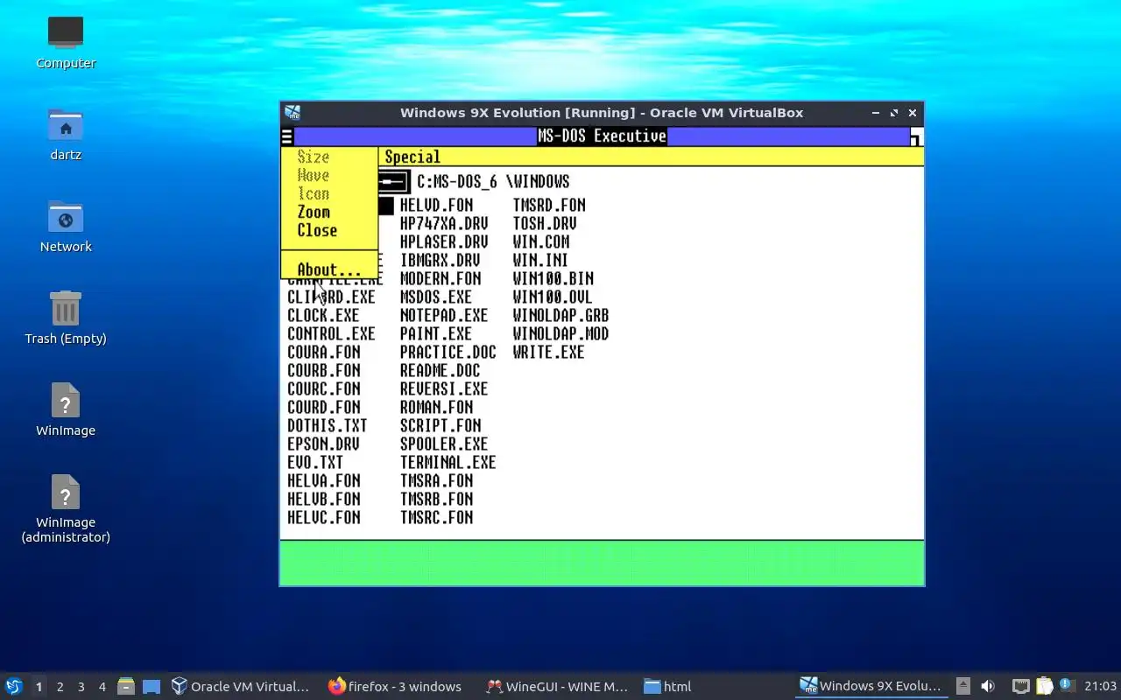Select file TOSH.DRV
The width and height of the screenshot is (1121, 700).
click(x=545, y=224)
